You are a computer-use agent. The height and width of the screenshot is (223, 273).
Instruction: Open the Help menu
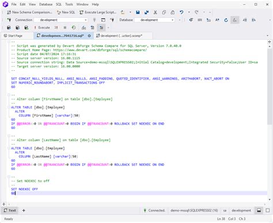click(95, 4)
